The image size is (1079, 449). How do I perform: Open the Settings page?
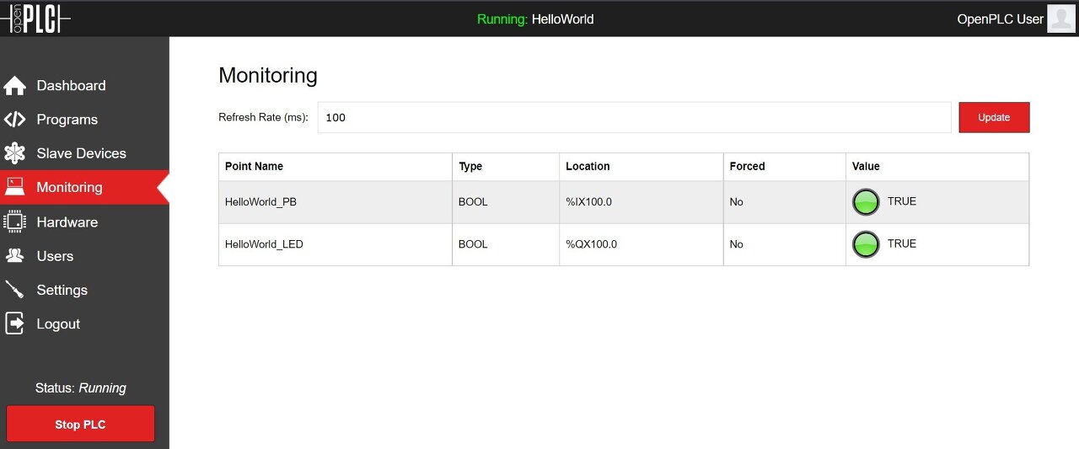tap(84, 290)
